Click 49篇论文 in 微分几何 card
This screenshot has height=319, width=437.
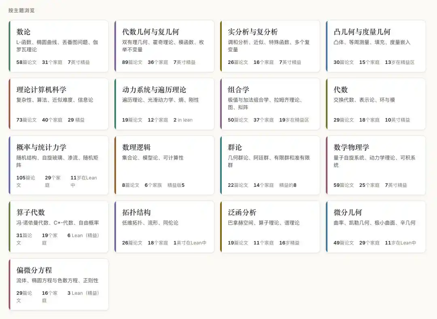tap(344, 243)
